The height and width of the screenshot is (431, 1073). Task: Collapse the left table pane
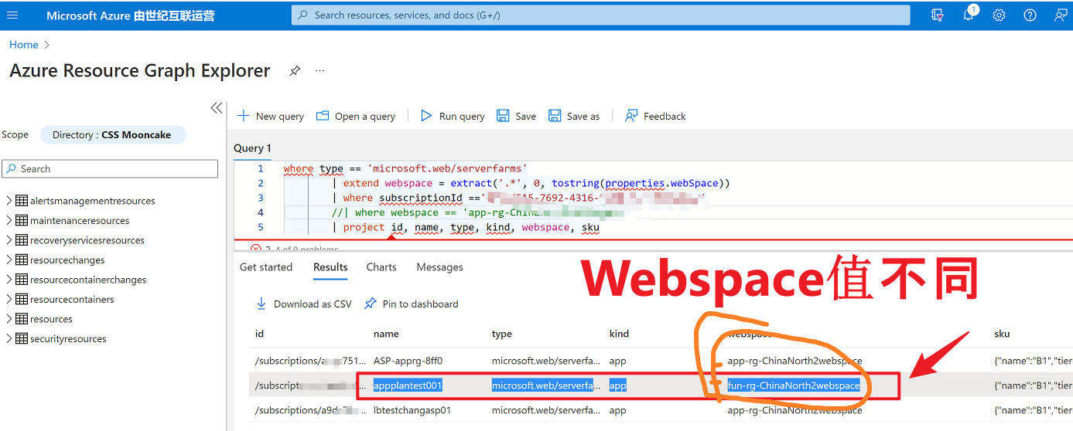[217, 108]
